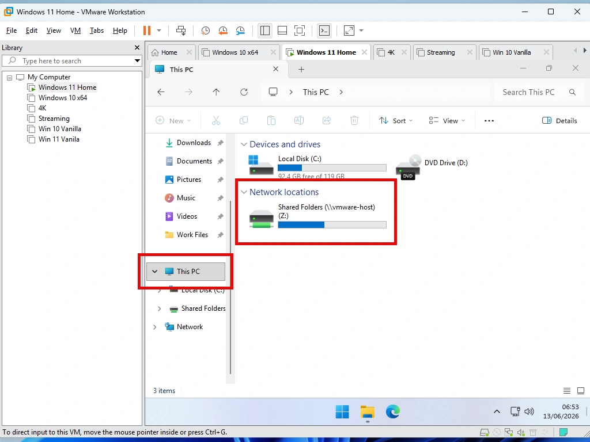Click the PC icon in the address bar

[x=273, y=92]
